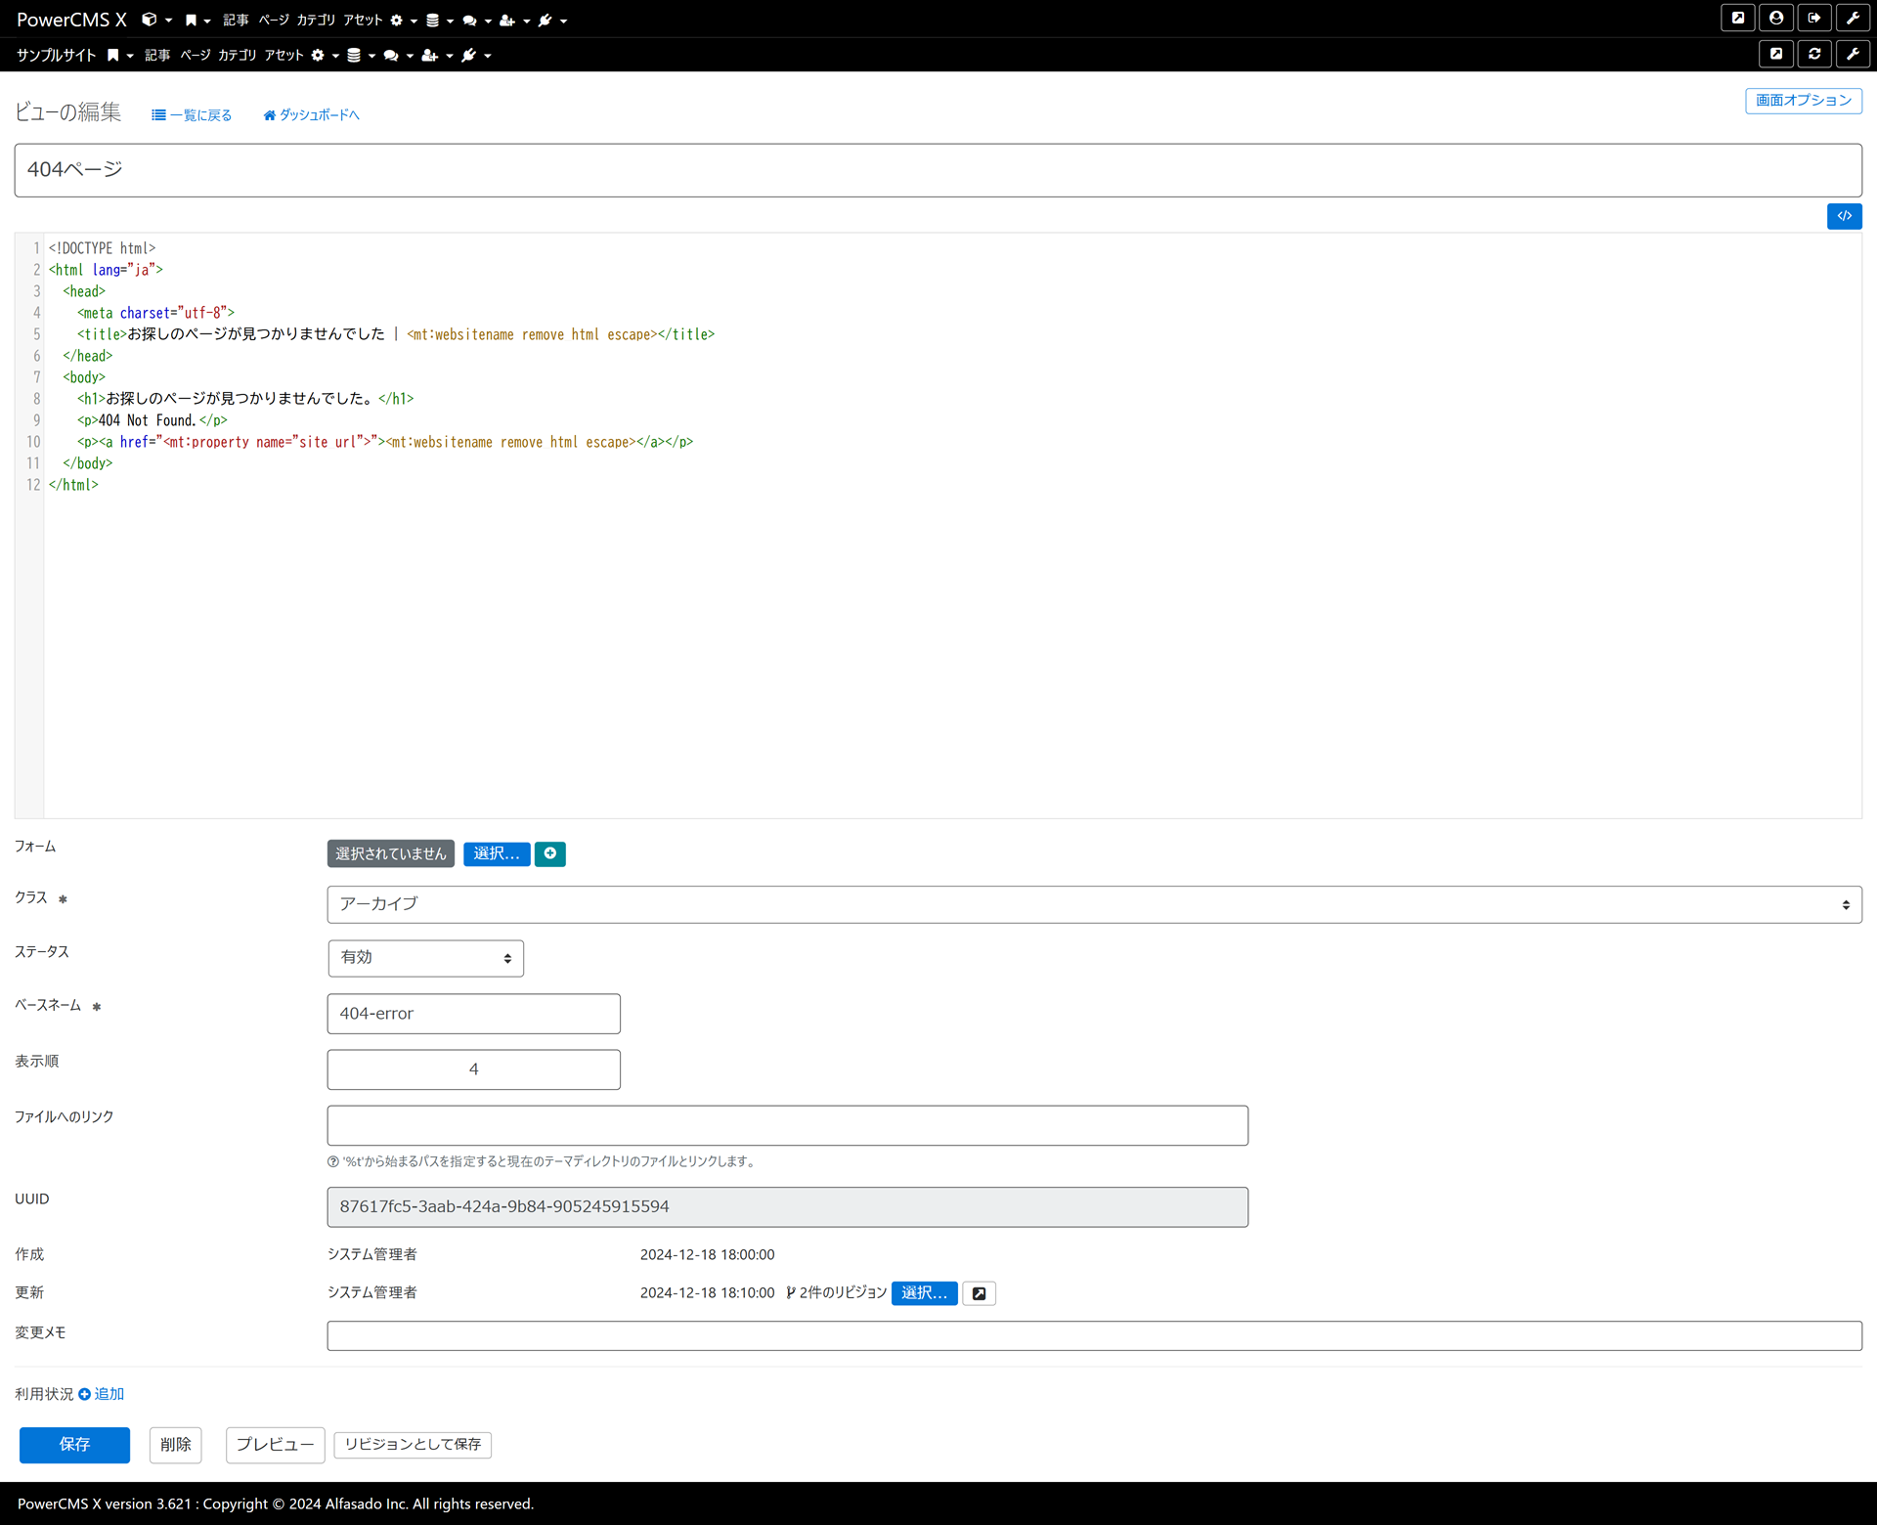Open 画面オプション settings panel
Image resolution: width=1877 pixels, height=1525 pixels.
[x=1802, y=101]
